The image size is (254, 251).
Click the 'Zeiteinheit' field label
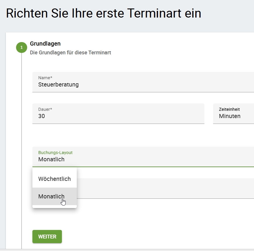pyautogui.click(x=229, y=109)
